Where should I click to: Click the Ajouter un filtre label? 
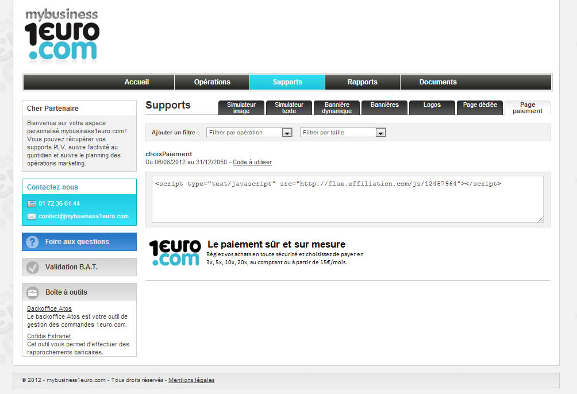pyautogui.click(x=175, y=133)
